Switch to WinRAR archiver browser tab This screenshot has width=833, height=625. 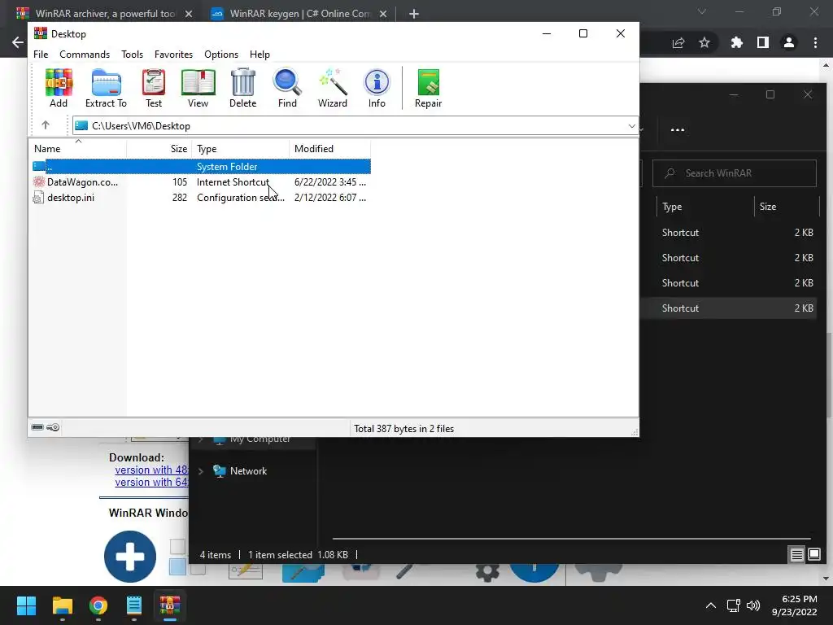point(104,13)
